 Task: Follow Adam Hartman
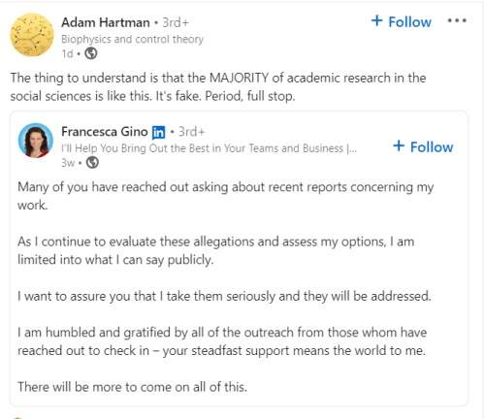pos(402,21)
